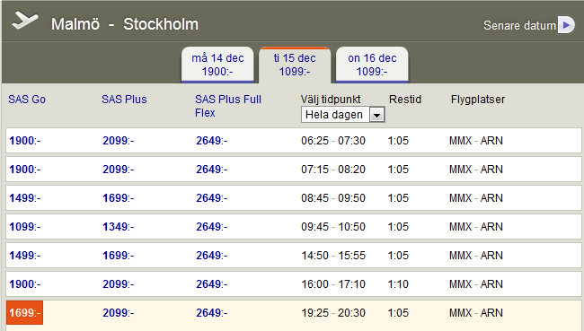Click highlighted 1699:- fare for 19:25 flight

pos(25,312)
